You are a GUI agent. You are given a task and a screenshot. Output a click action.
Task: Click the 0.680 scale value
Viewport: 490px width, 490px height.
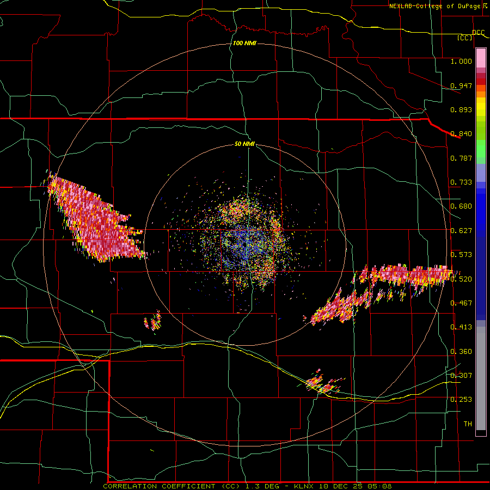tap(461, 206)
